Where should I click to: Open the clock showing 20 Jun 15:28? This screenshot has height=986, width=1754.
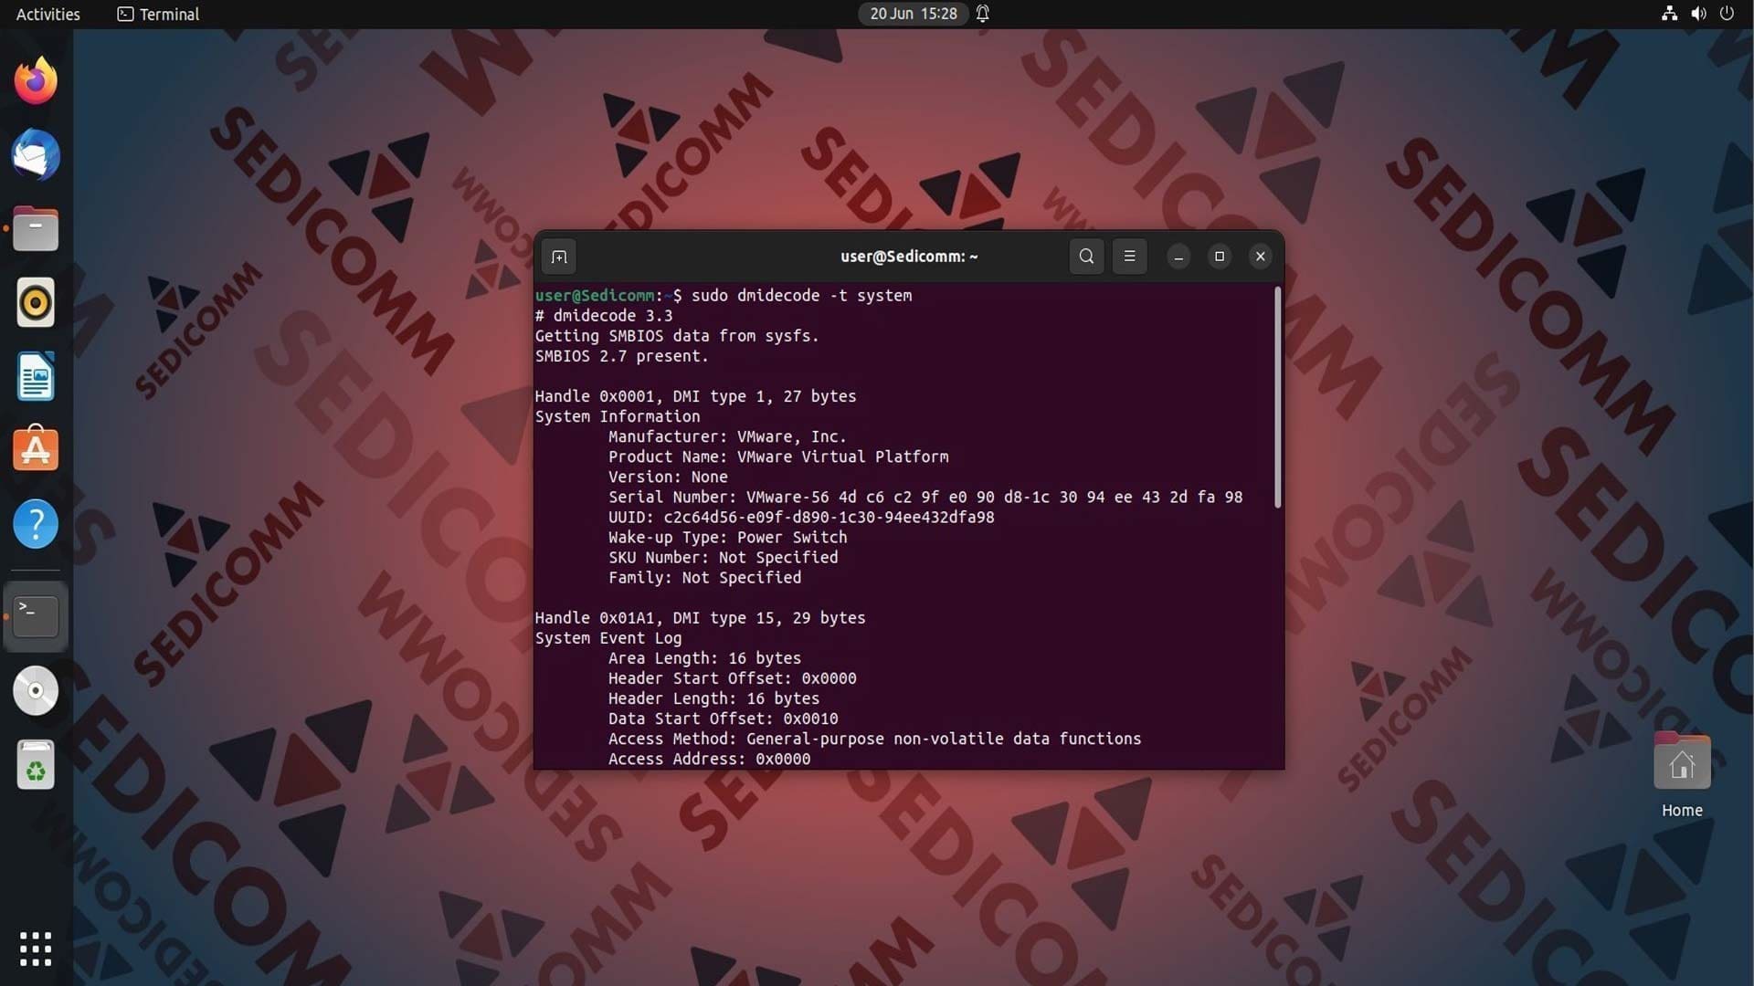click(x=914, y=14)
